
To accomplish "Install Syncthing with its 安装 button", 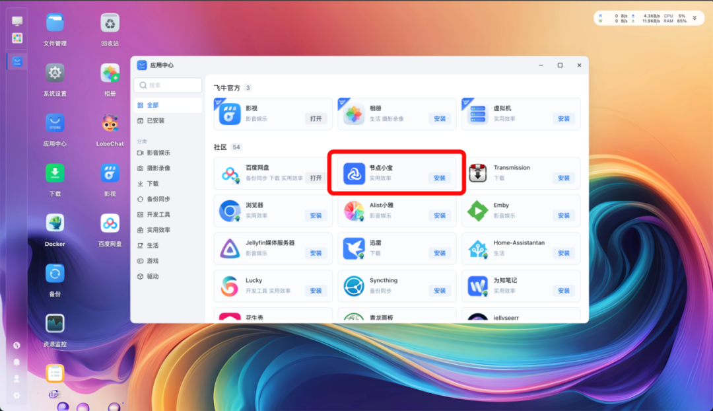I will pyautogui.click(x=440, y=291).
